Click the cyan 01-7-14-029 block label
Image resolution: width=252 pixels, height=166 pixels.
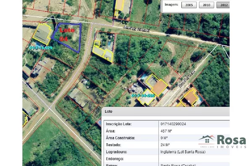coord(41,48)
